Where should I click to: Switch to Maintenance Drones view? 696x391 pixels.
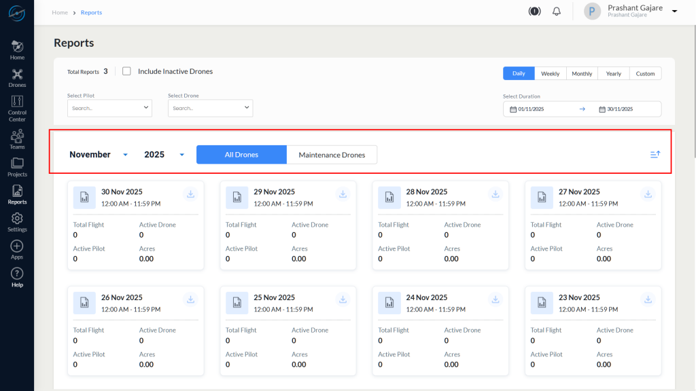pyautogui.click(x=332, y=154)
